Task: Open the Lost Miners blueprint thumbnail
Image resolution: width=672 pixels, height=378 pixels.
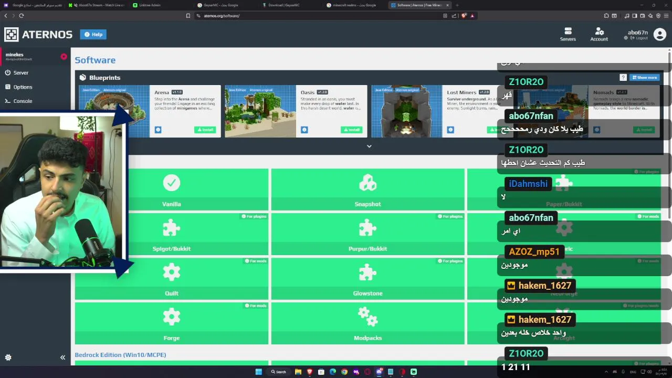Action: point(406,111)
